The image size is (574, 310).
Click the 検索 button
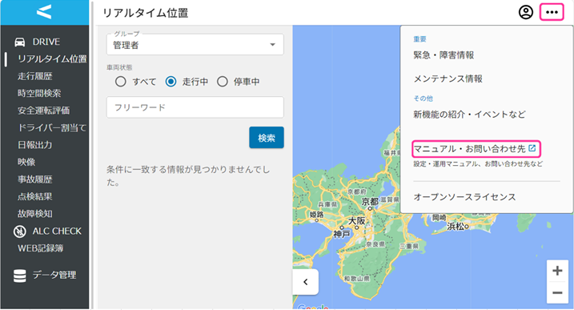(267, 138)
